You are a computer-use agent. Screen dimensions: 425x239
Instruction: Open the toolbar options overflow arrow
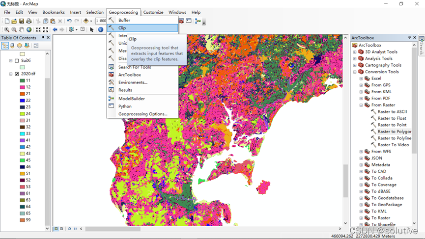coord(204,23)
